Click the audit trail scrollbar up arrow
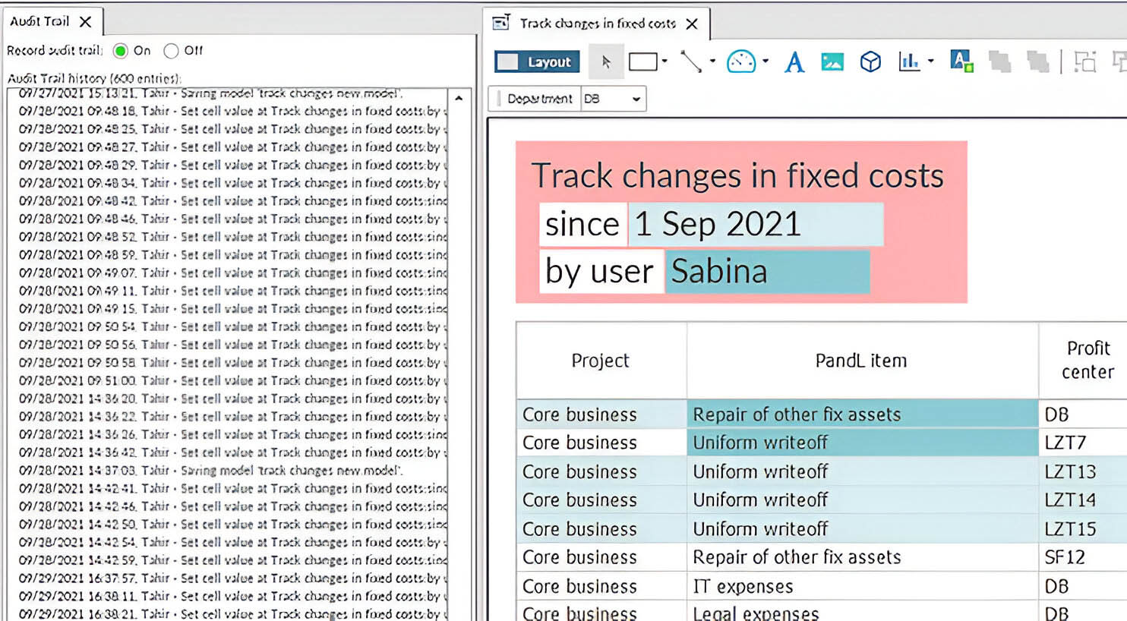 [459, 97]
